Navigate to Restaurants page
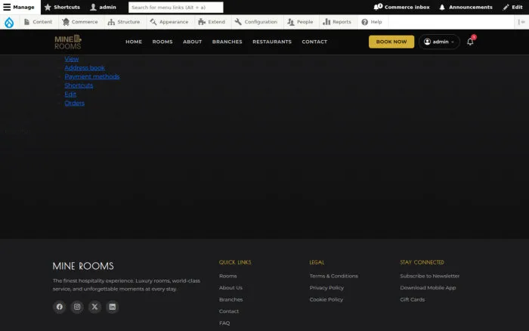Image resolution: width=529 pixels, height=331 pixels. [x=272, y=42]
